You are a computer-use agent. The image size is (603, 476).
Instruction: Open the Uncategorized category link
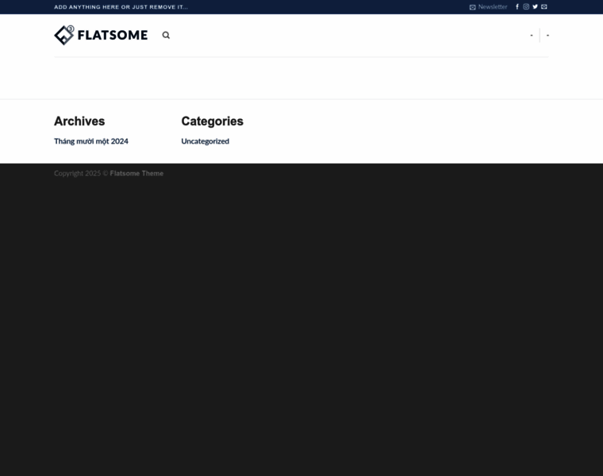(x=205, y=141)
